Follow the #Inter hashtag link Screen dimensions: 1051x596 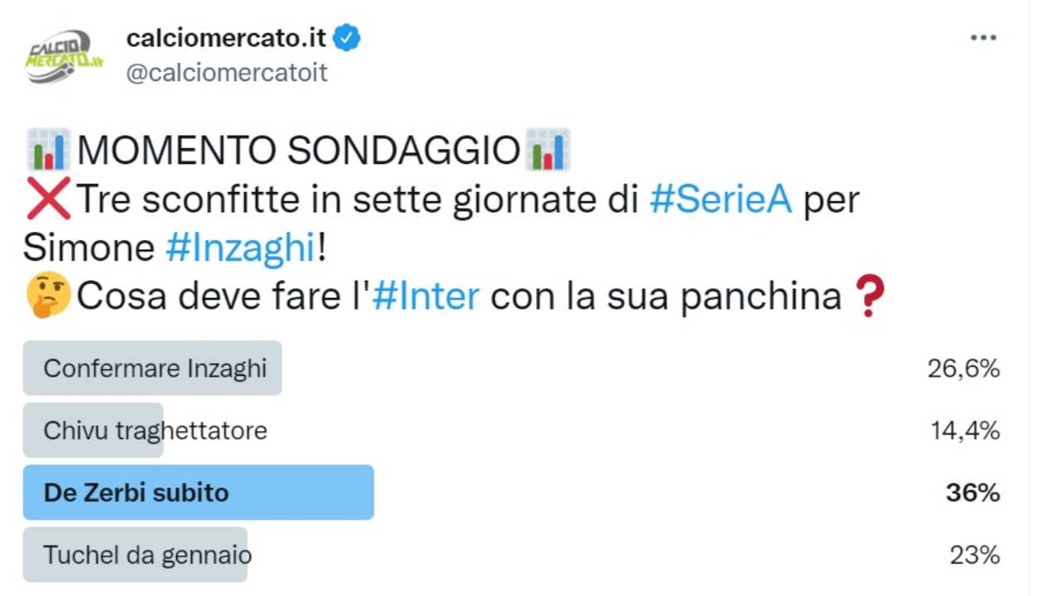(x=425, y=296)
